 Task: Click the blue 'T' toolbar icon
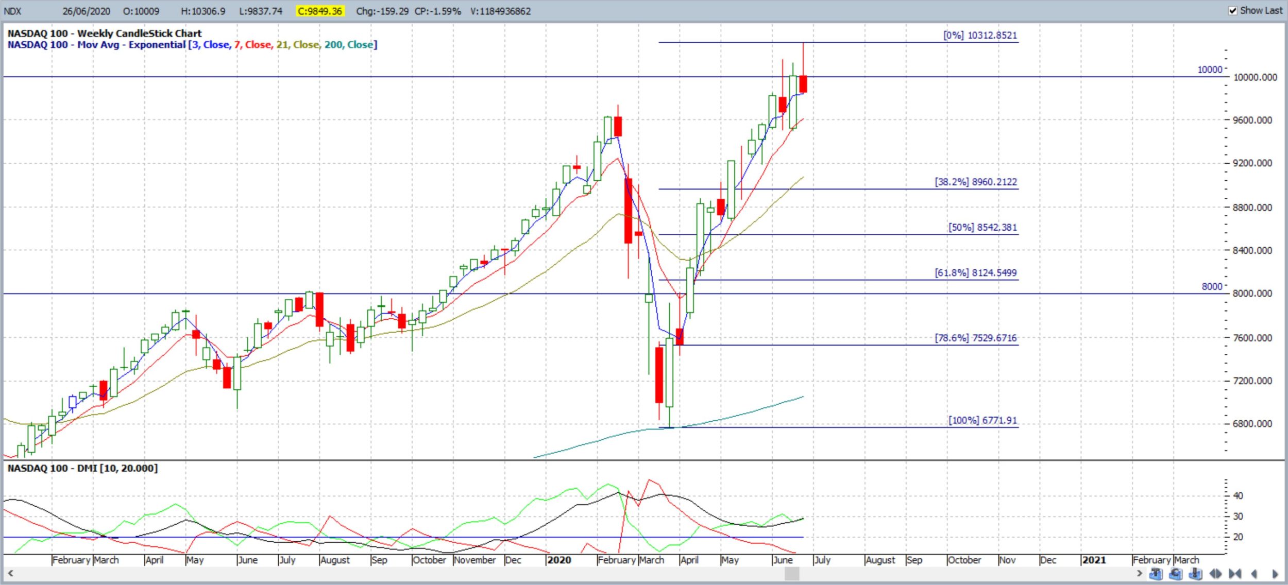[1156, 574]
